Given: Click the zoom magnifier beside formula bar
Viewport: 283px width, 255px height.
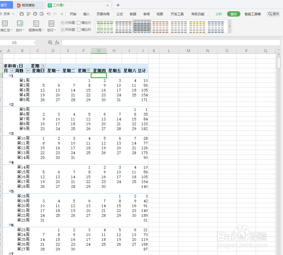Looking at the screenshot, I should click(x=50, y=43).
